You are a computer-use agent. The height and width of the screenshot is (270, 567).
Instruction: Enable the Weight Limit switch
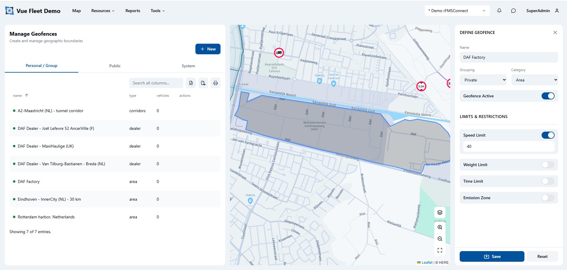(x=548, y=165)
